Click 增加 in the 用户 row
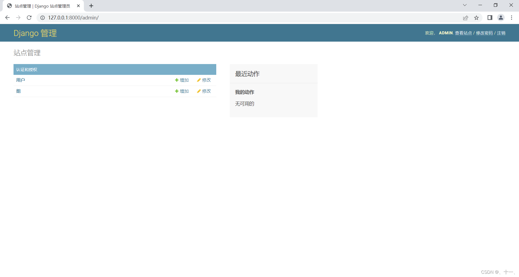 182,80
